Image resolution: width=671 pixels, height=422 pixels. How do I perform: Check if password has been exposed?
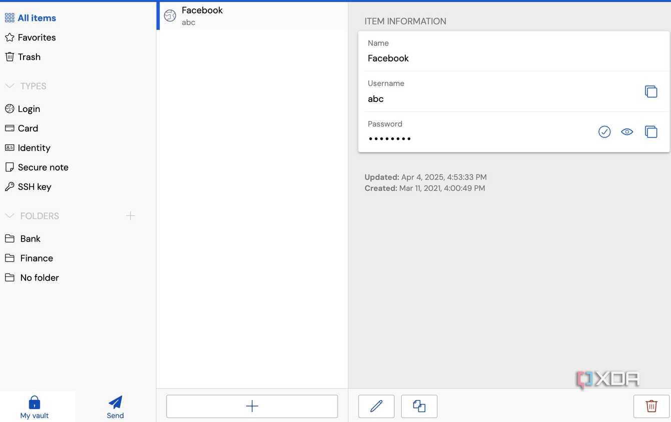[604, 132]
